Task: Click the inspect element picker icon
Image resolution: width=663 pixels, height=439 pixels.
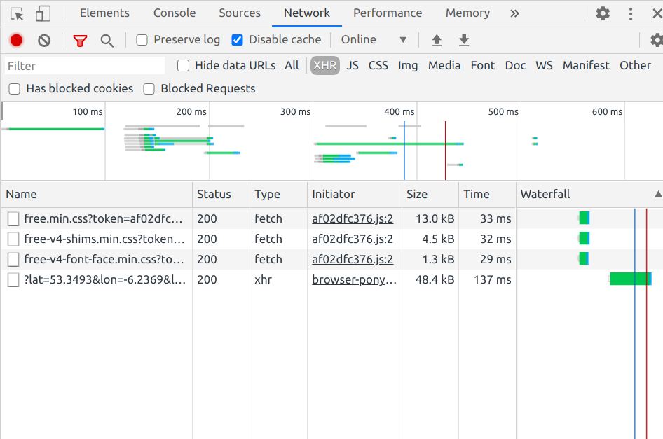Action: (17, 13)
